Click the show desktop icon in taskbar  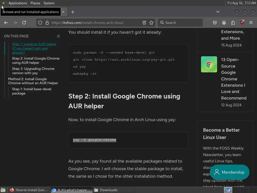pyautogui.click(x=3, y=190)
